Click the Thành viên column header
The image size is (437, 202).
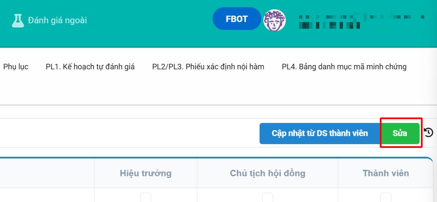click(386, 173)
